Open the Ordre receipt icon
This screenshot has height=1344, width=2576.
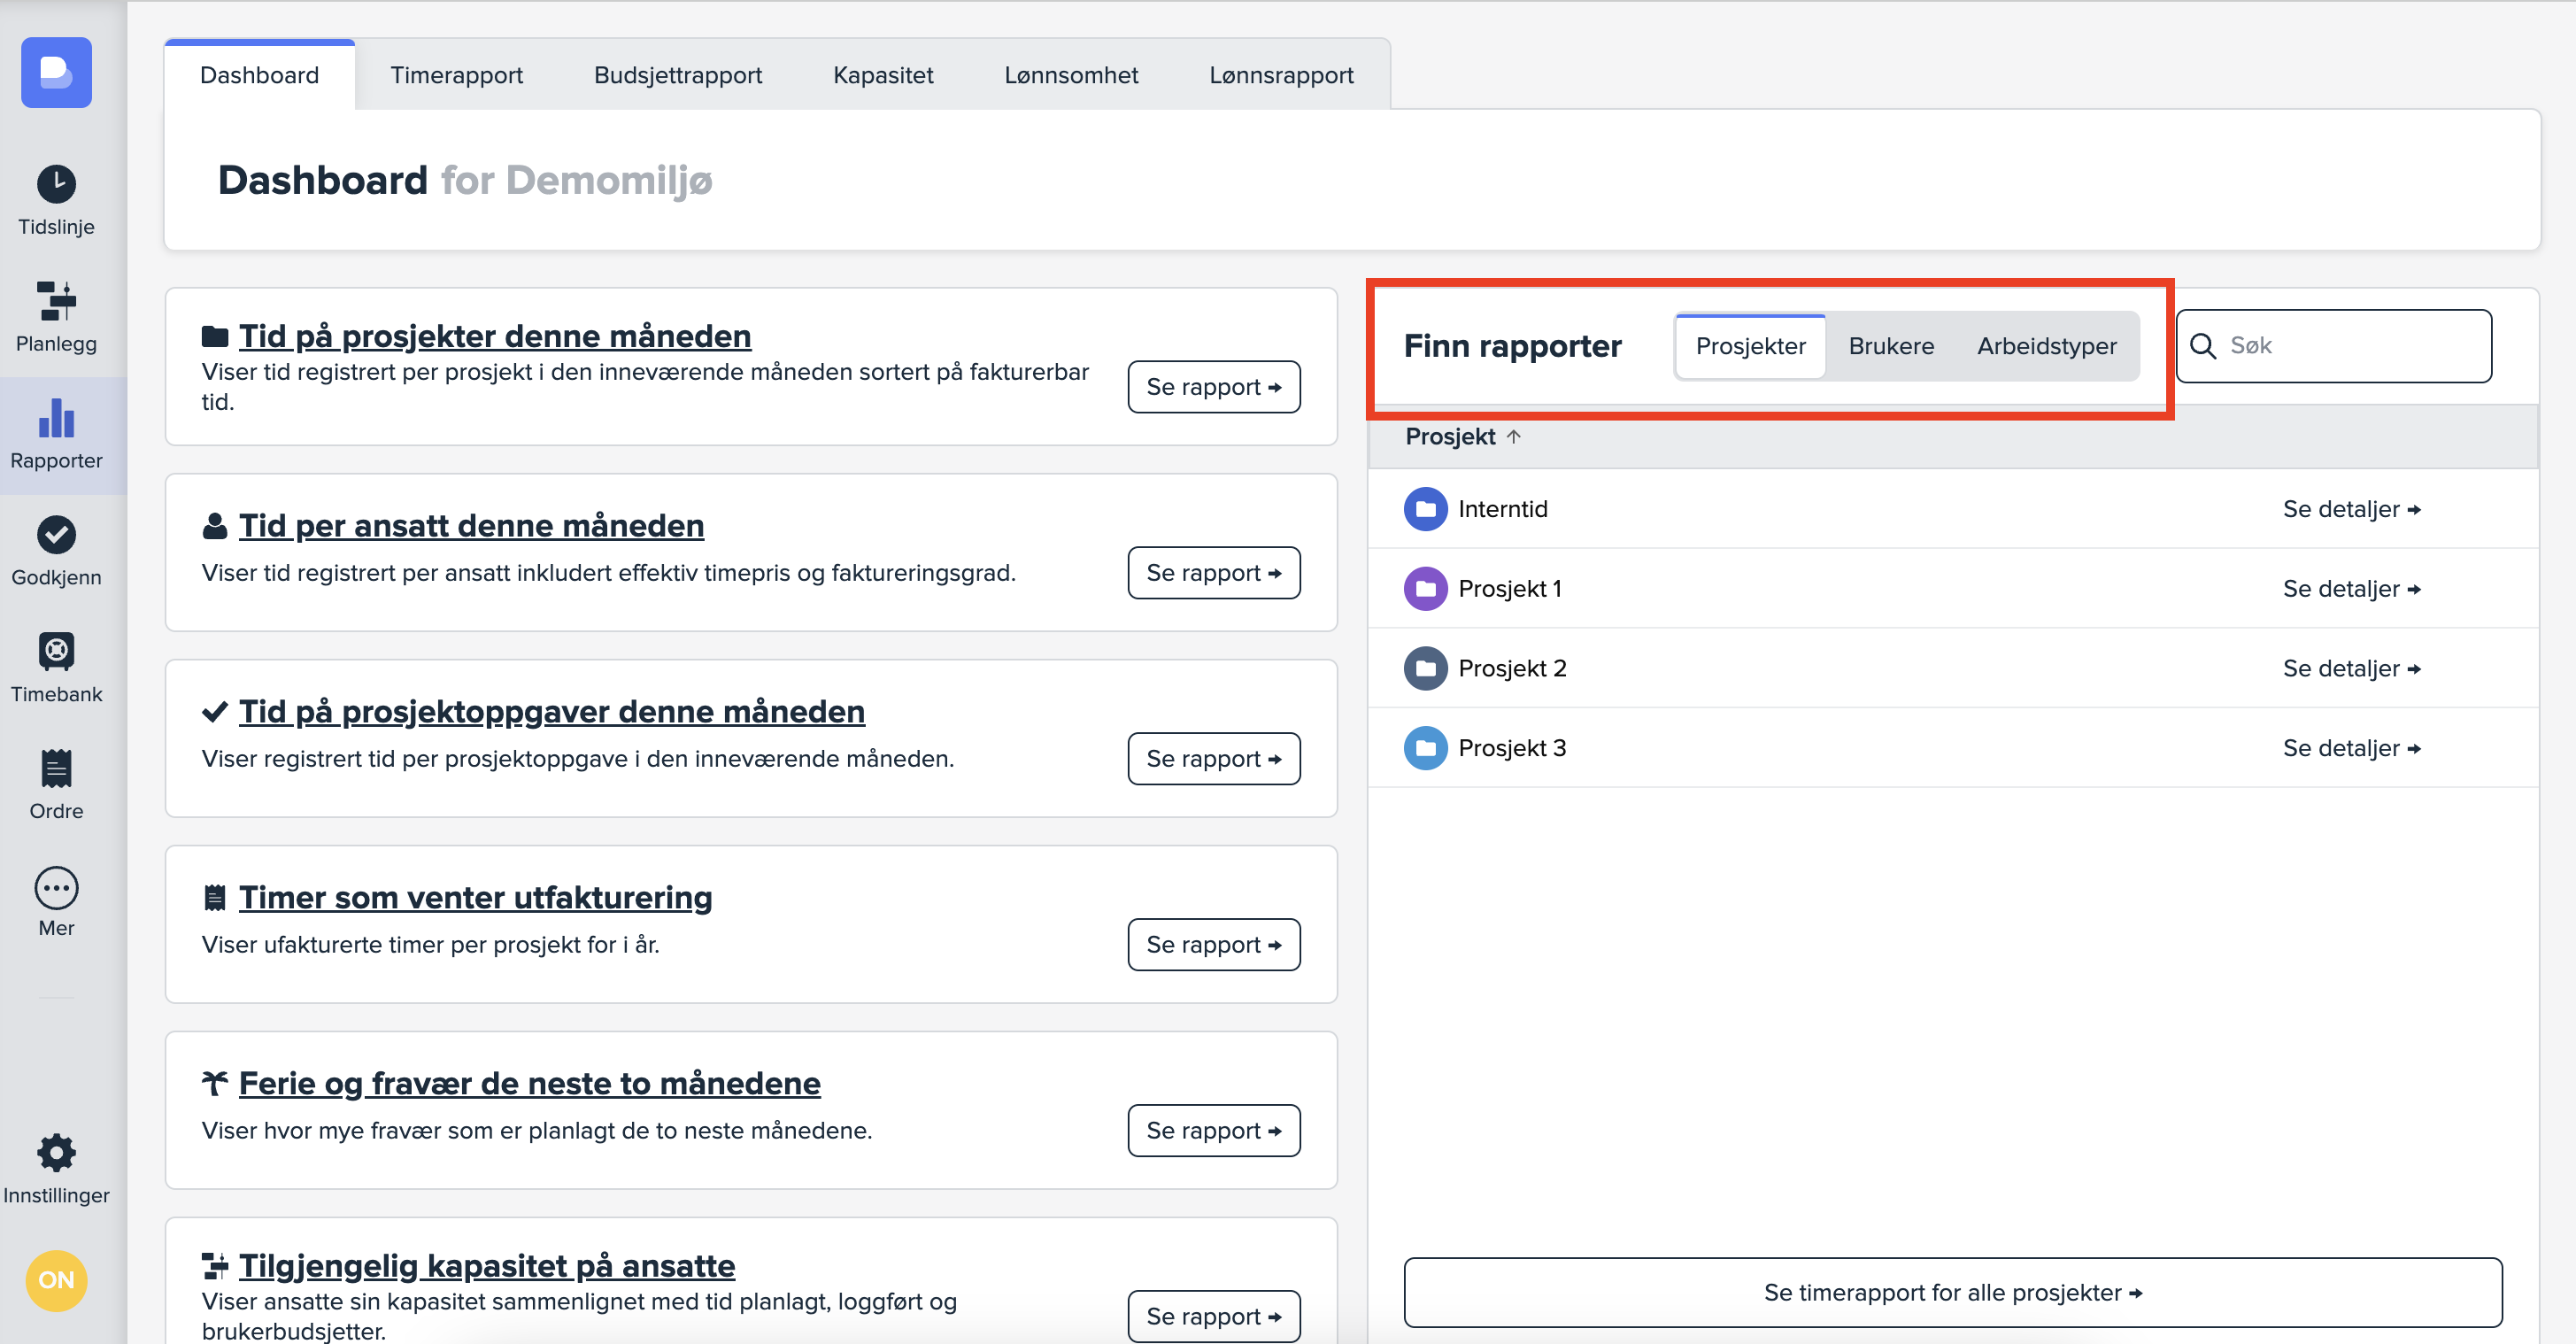(56, 769)
